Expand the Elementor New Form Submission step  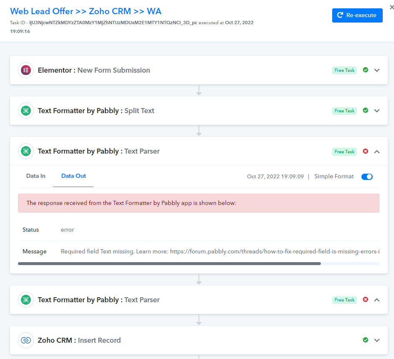[x=377, y=70]
